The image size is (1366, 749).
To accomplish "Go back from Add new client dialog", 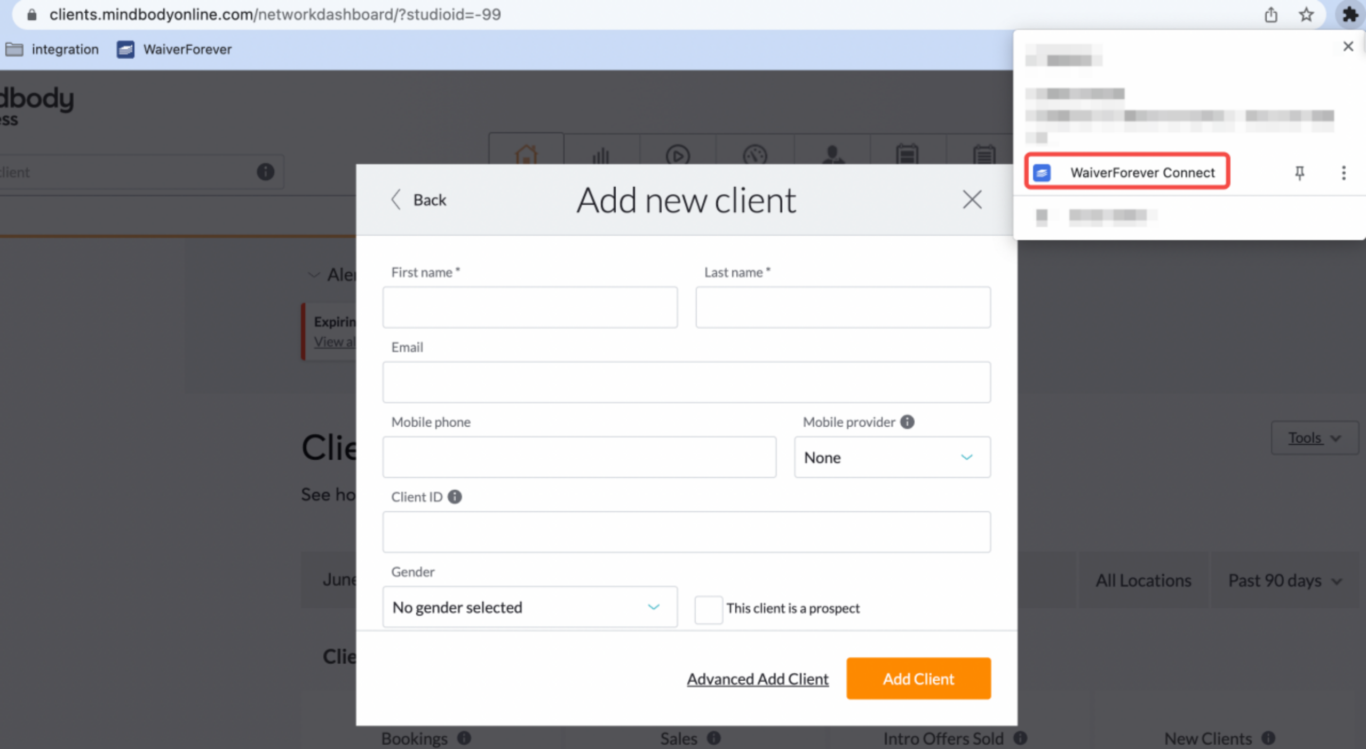I will point(419,200).
